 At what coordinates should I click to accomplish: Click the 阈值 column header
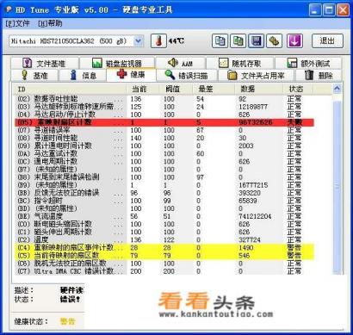point(176,89)
